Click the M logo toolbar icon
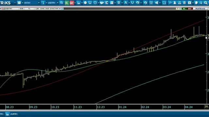 156,3
